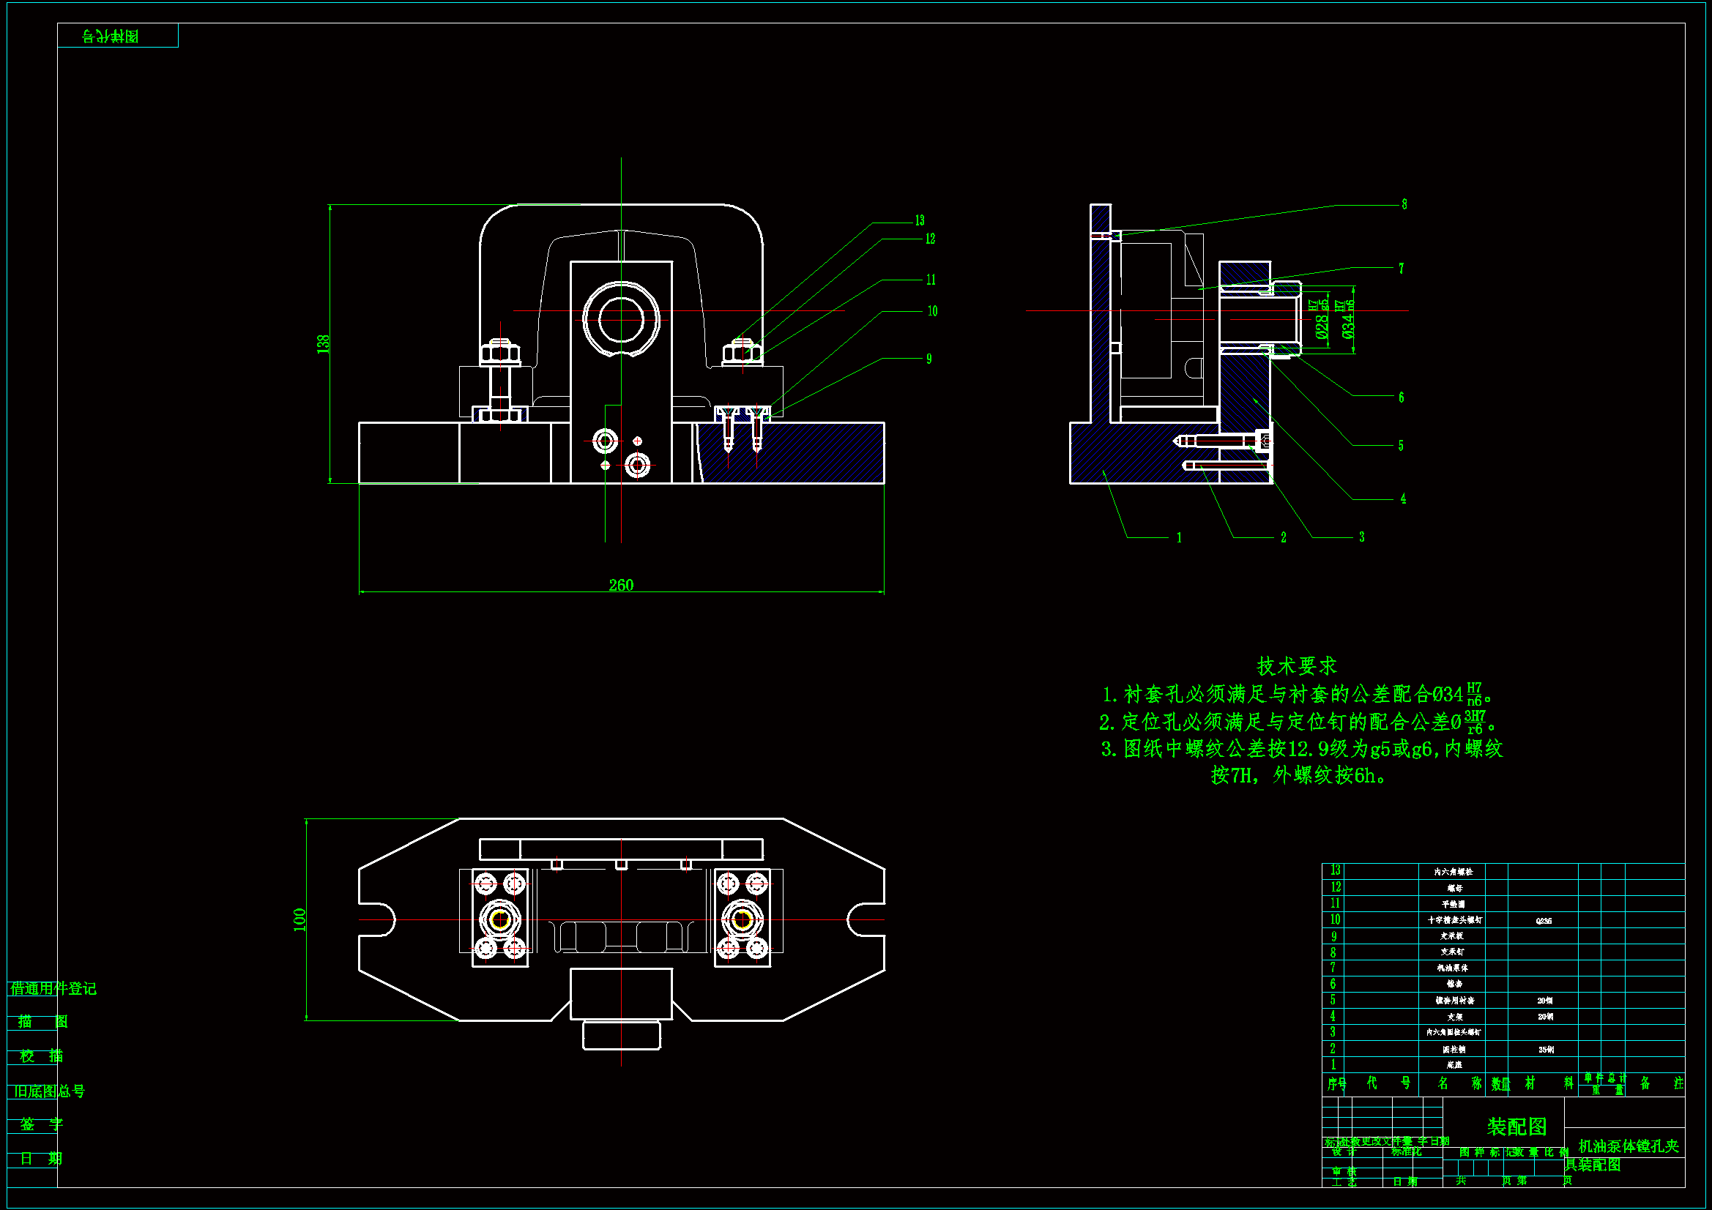Image resolution: width=1712 pixels, height=1210 pixels.
Task: Select the 技术要求 heading text
Action: [x=1297, y=666]
